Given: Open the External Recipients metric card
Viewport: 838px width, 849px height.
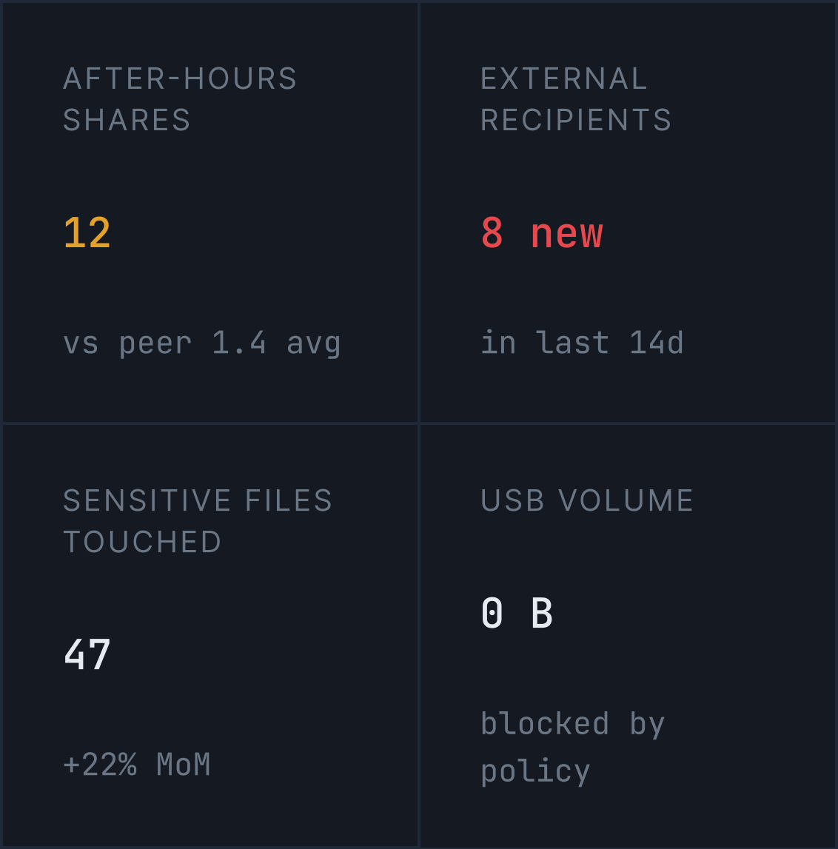Looking at the screenshot, I should [x=628, y=212].
